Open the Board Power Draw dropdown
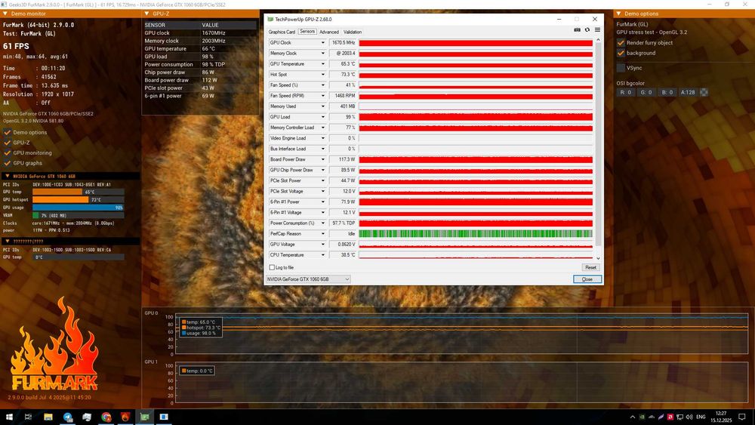This screenshot has height=425, width=755. tap(322, 159)
